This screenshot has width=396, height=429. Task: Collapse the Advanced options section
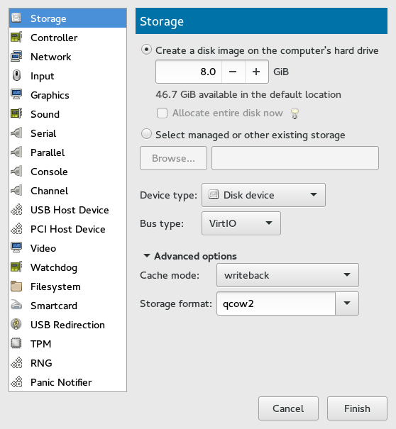(x=147, y=256)
